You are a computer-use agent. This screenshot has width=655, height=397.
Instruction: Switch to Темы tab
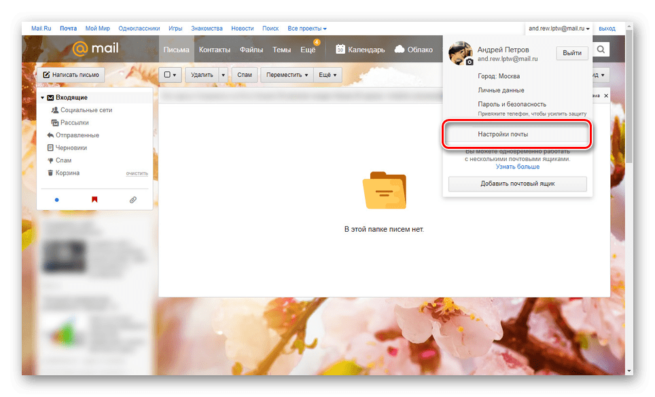[x=281, y=50]
